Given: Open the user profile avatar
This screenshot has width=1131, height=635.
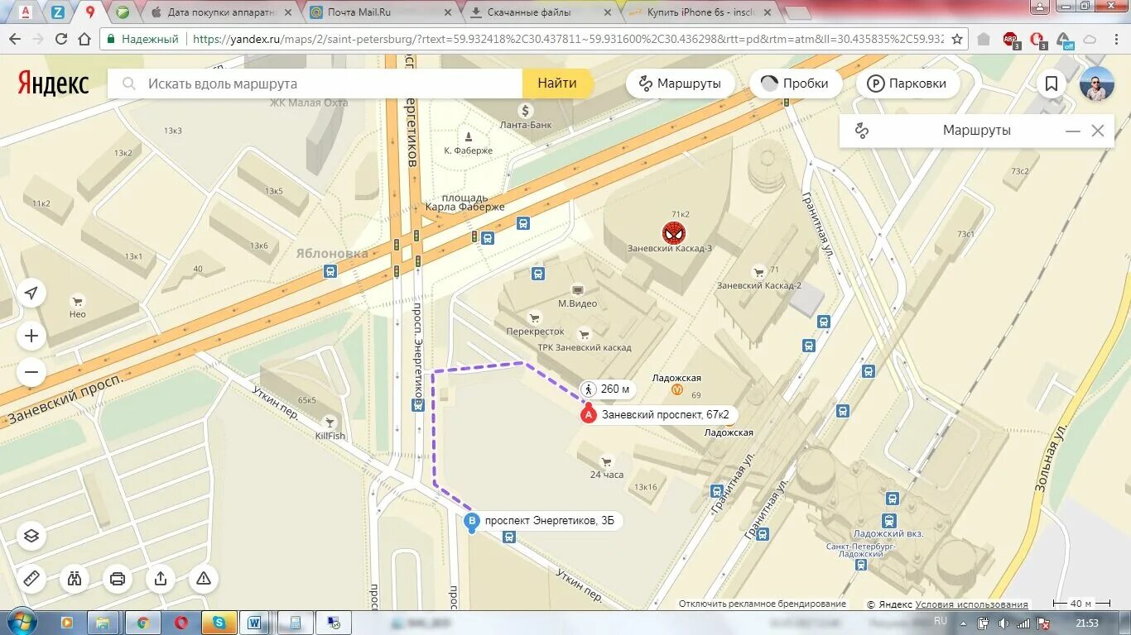Looking at the screenshot, I should (x=1097, y=84).
